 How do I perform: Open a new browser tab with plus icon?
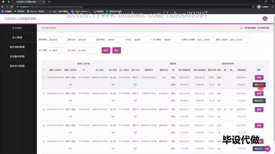(x=49, y=2)
